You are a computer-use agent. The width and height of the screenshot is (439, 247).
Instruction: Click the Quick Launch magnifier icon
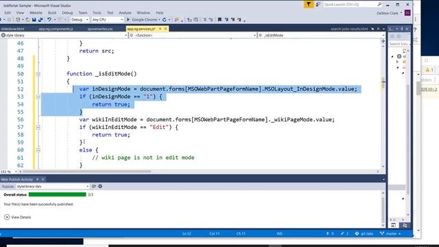click(x=379, y=5)
